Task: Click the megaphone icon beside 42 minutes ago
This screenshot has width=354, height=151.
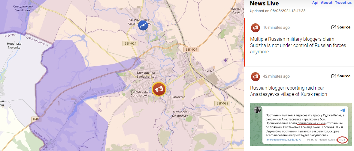Action: coord(255,76)
